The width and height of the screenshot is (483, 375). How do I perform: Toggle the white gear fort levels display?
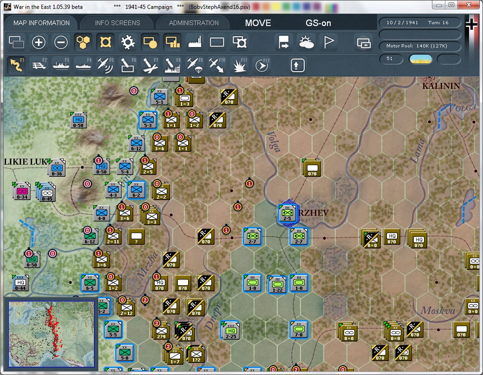(128, 42)
